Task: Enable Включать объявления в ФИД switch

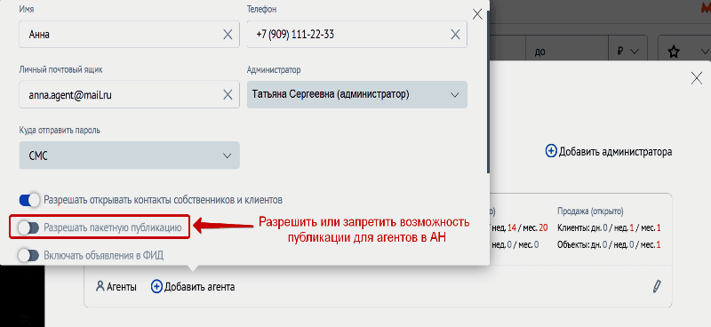Action: pyautogui.click(x=28, y=255)
